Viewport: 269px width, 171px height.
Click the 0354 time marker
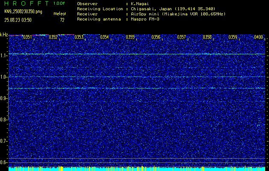(x=104, y=37)
